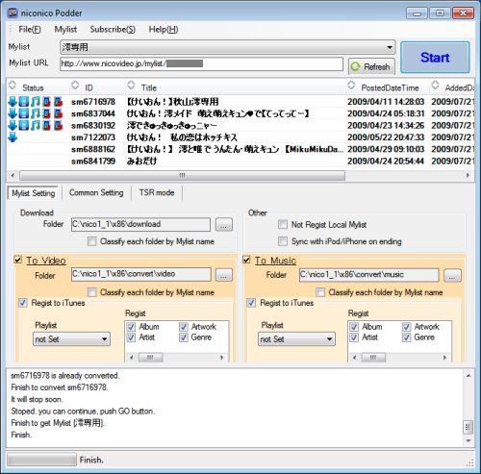Click the niconico Podder app icon in title bar

pyautogui.click(x=13, y=12)
